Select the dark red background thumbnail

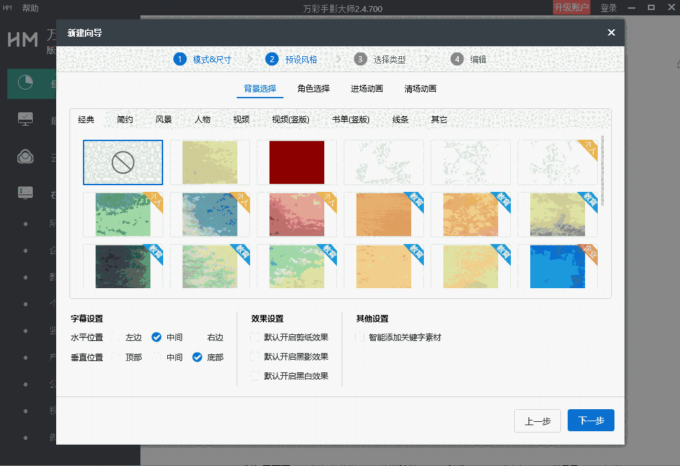point(296,162)
